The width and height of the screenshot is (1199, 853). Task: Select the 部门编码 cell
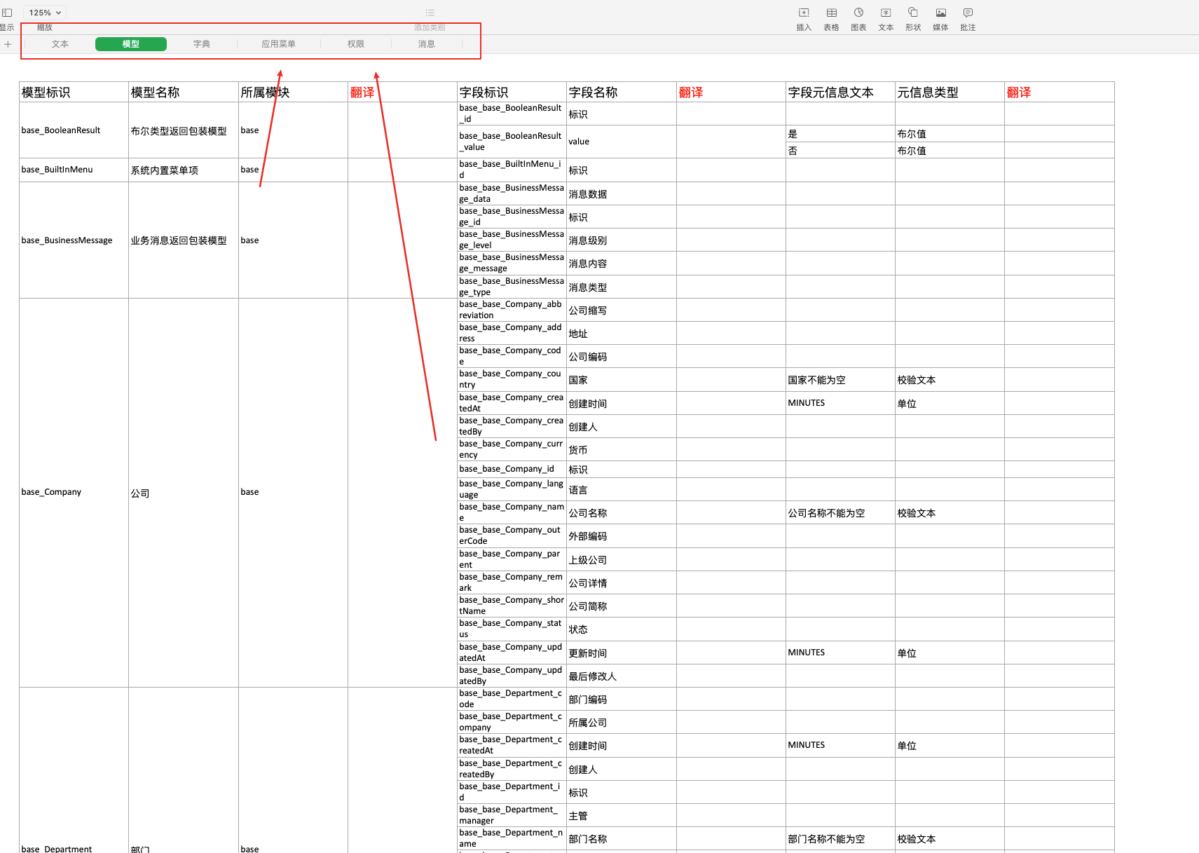tap(622, 699)
